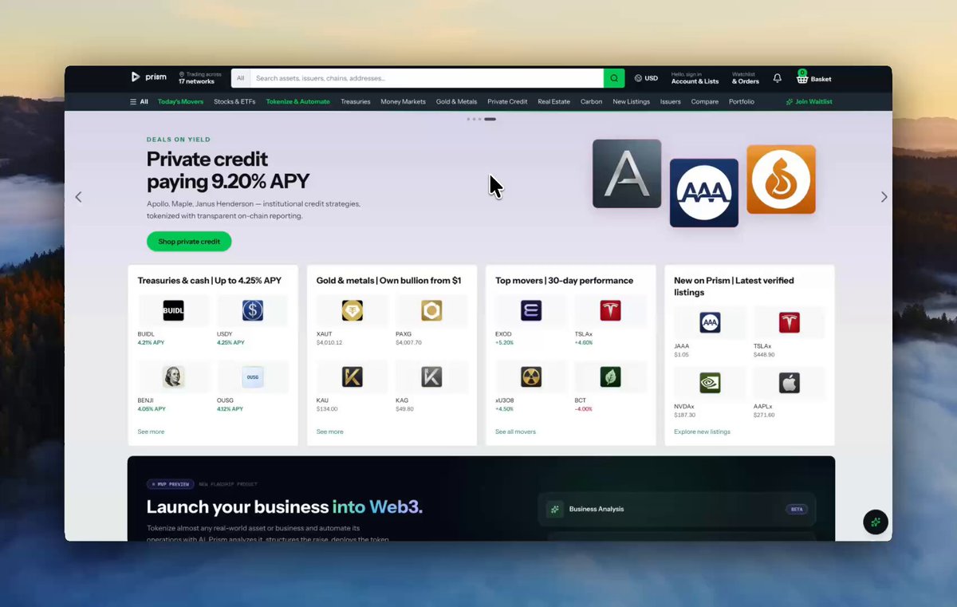This screenshot has width=957, height=607.
Task: Select the KAU gold K icon
Action: (352, 376)
